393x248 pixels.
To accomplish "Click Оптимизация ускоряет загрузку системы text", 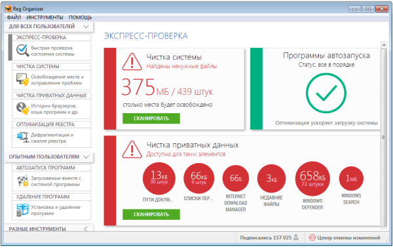I will (x=326, y=123).
